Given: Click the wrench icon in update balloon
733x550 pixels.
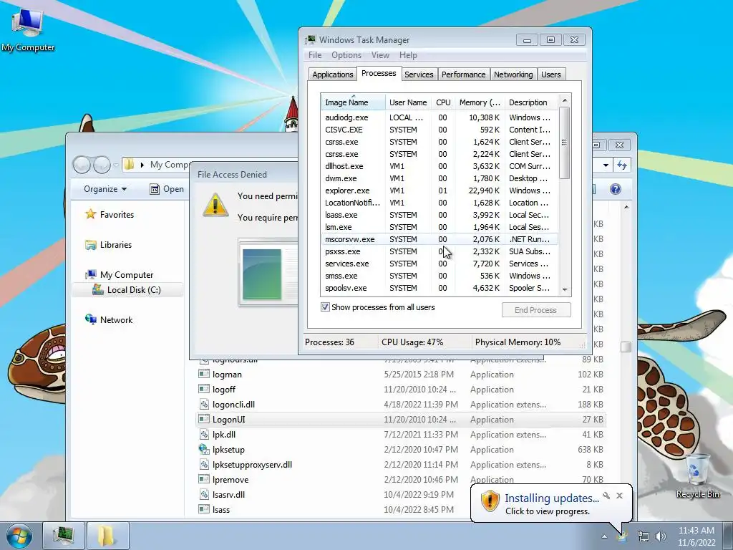Looking at the screenshot, I should [x=606, y=496].
